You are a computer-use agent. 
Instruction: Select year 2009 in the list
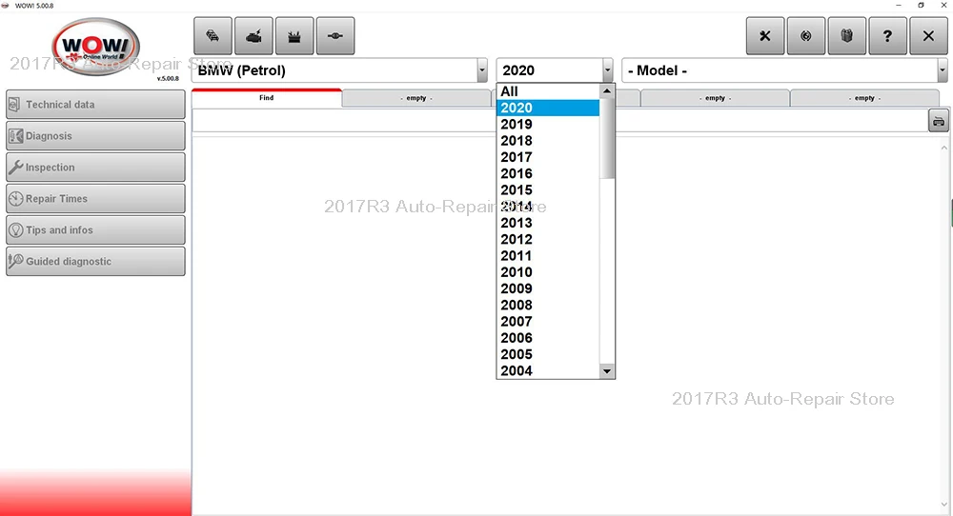coord(548,288)
